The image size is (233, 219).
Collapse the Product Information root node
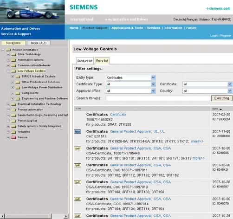[3, 50]
